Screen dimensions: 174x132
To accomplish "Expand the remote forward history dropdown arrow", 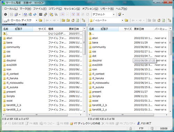I will [144, 20].
